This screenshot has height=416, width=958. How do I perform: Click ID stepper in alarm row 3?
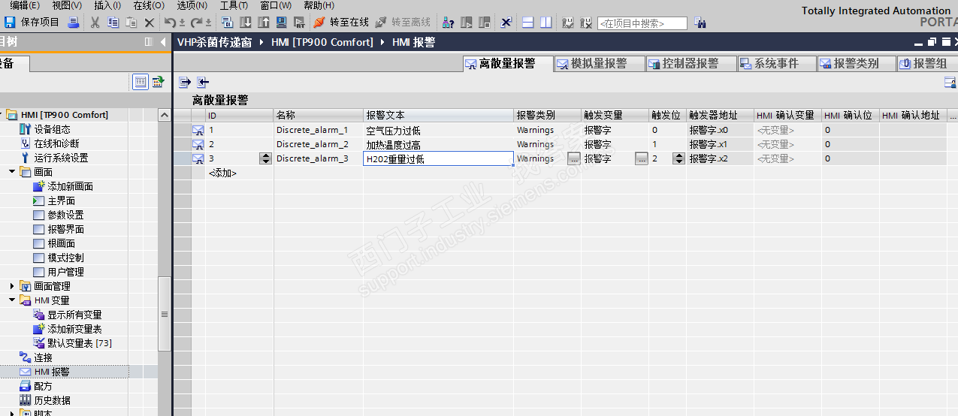265,158
